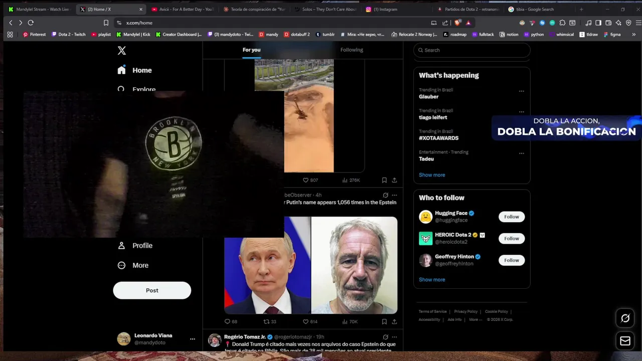Image resolution: width=642 pixels, height=361 pixels.
Task: Open options for Tadeu trend
Action: tap(522, 153)
